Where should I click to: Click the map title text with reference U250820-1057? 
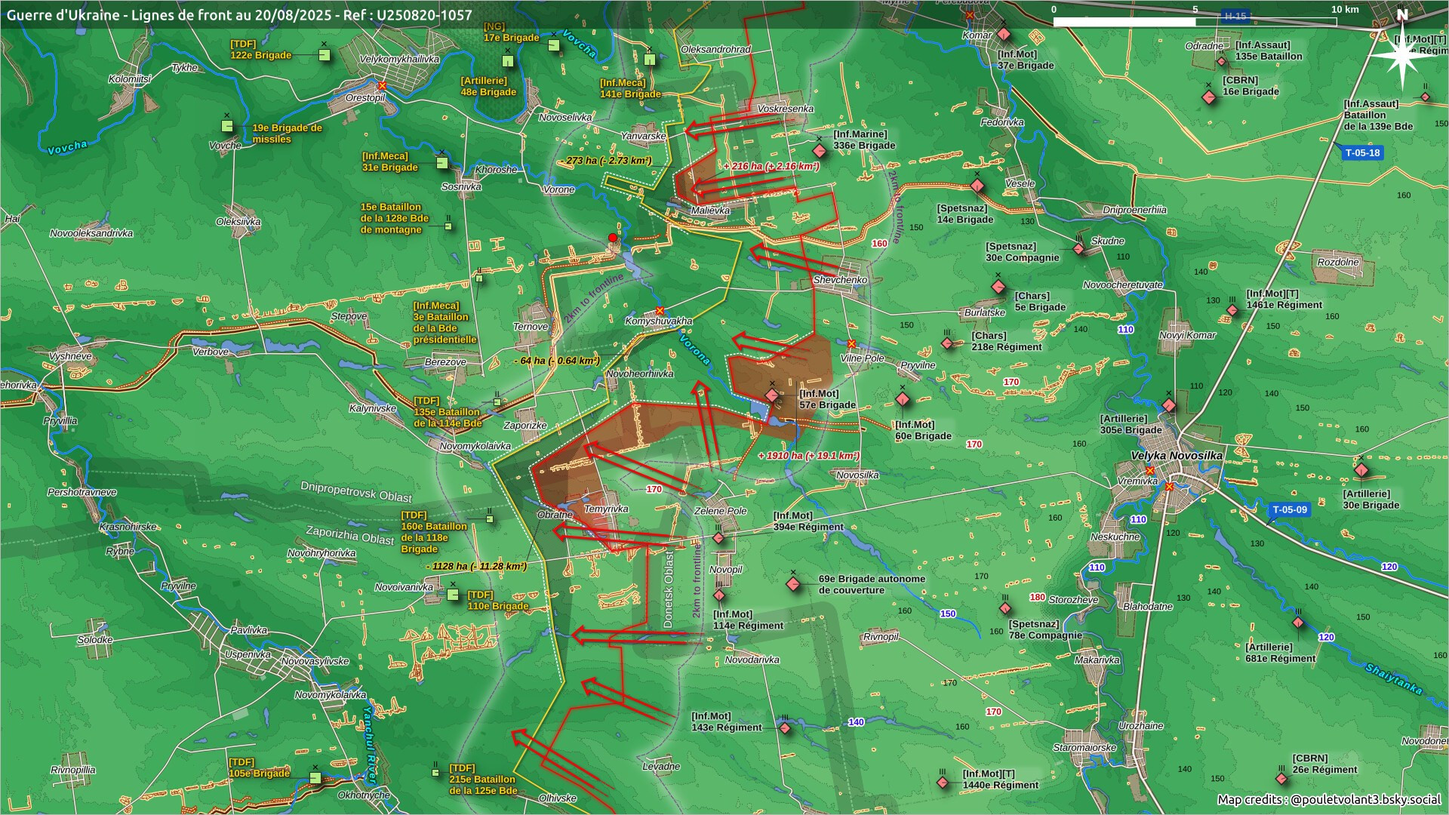[239, 14]
